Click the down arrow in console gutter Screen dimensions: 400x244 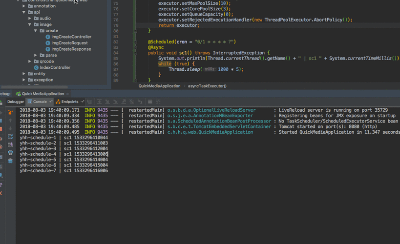(10, 128)
